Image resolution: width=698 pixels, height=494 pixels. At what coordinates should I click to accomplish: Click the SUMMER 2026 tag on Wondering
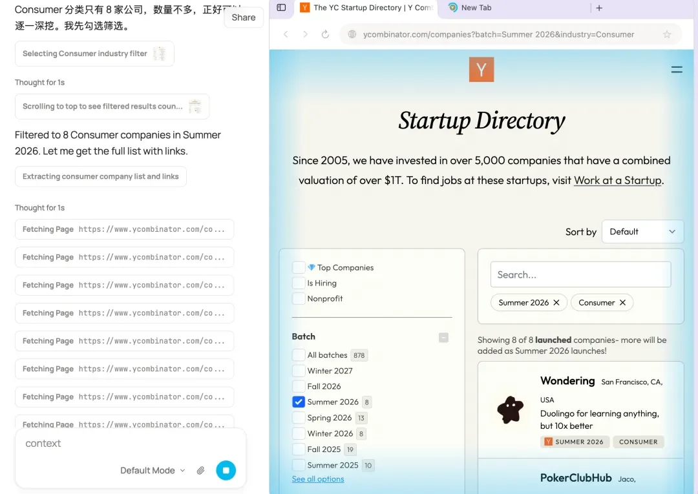[x=574, y=442]
